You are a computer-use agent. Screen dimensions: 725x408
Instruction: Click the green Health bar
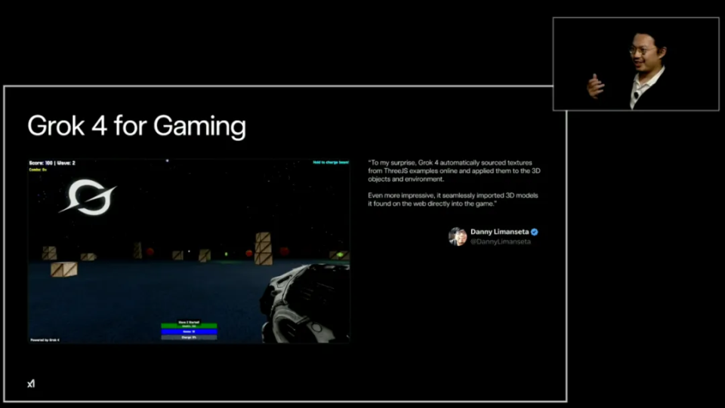tap(189, 326)
